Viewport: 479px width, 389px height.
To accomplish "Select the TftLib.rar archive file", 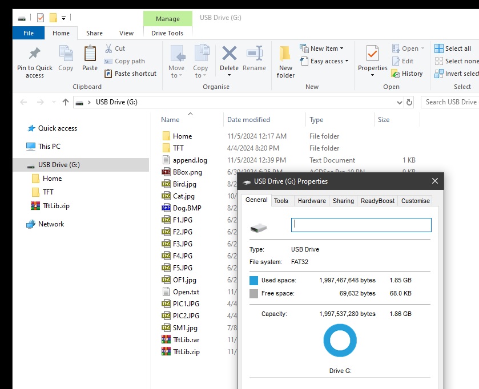I will 186,340.
